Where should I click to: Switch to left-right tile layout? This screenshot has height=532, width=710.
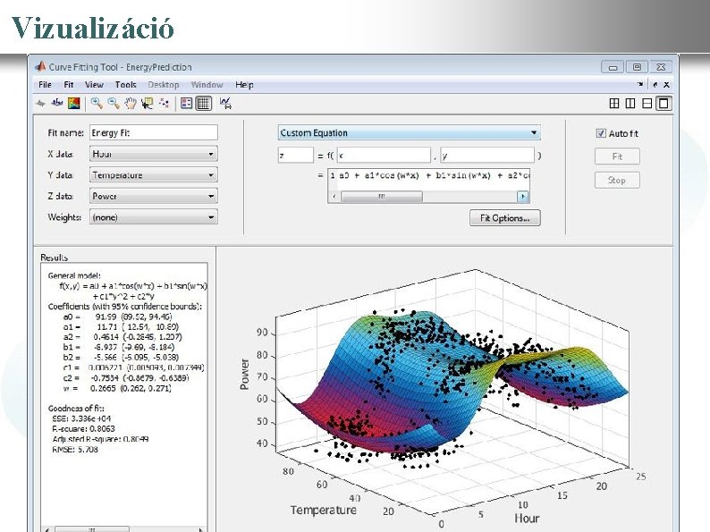click(x=630, y=103)
